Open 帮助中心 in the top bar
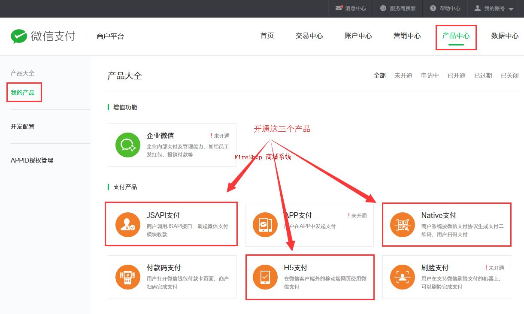Screen dimensions: 524x314 click(450, 8)
